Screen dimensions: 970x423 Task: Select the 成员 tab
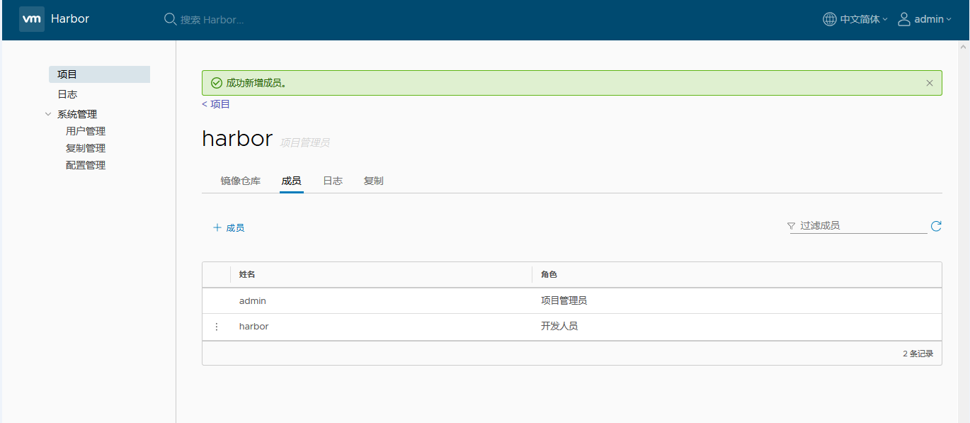pos(291,181)
